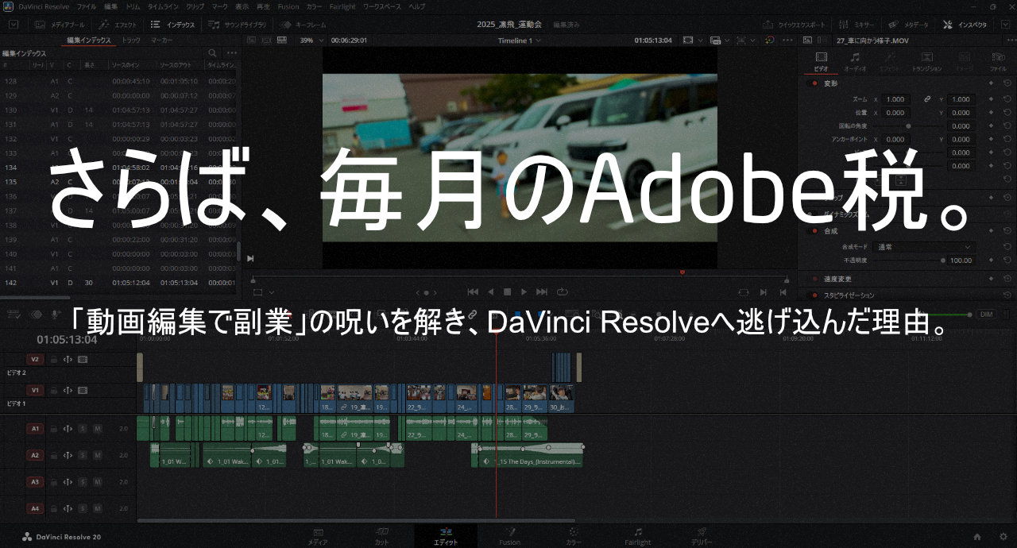
Task: Click the stop playback button
Action: coord(508,291)
